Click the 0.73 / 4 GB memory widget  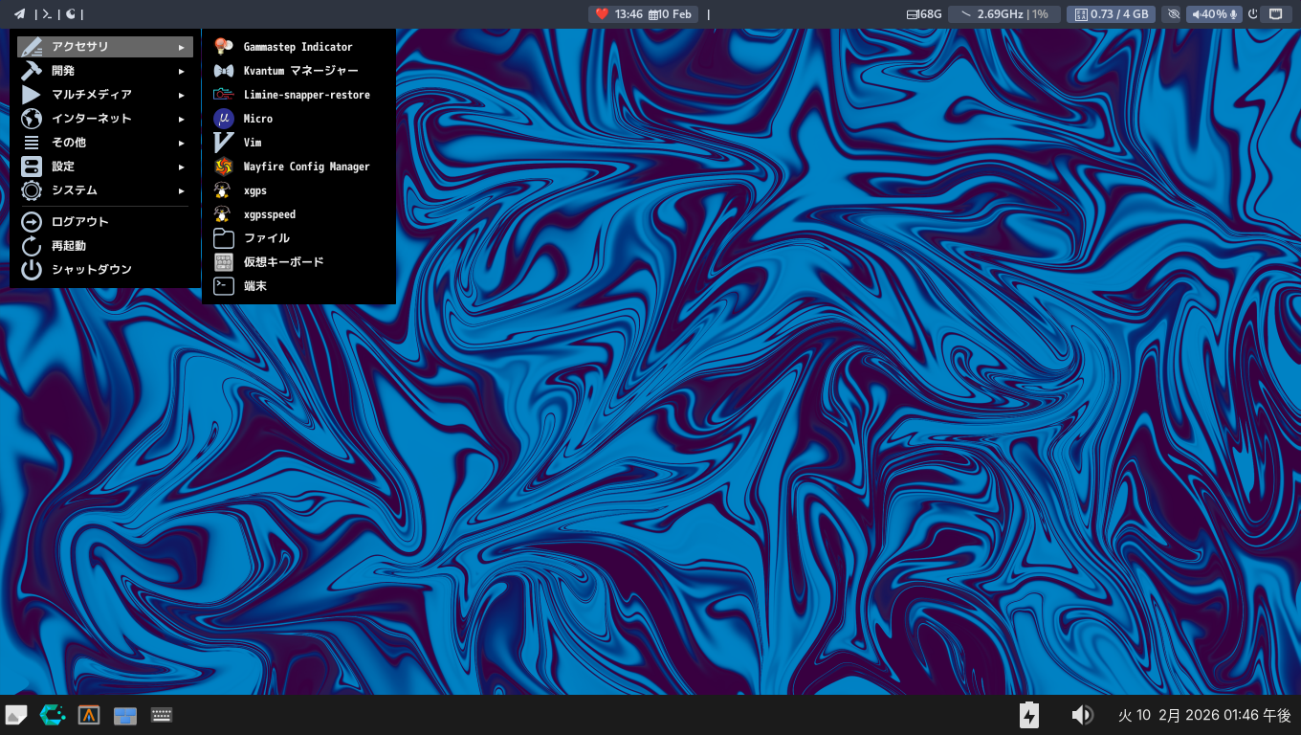[1112, 14]
